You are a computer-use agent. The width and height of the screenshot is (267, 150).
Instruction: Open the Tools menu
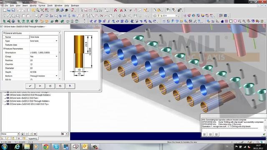pos(50,5)
